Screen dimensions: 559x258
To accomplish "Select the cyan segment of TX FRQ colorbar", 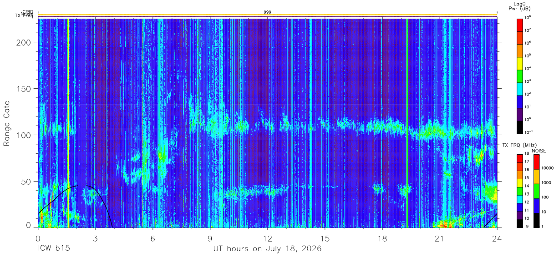I will (520, 199).
